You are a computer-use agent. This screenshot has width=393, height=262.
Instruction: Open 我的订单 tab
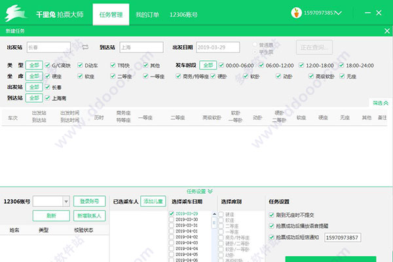[147, 14]
